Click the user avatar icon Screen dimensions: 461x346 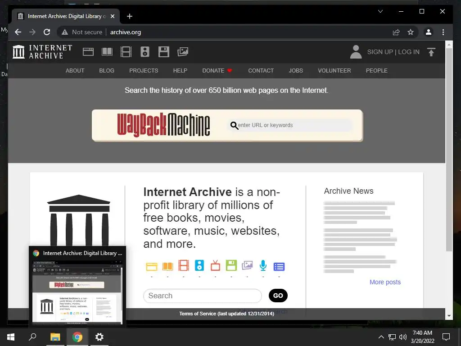[x=356, y=52]
